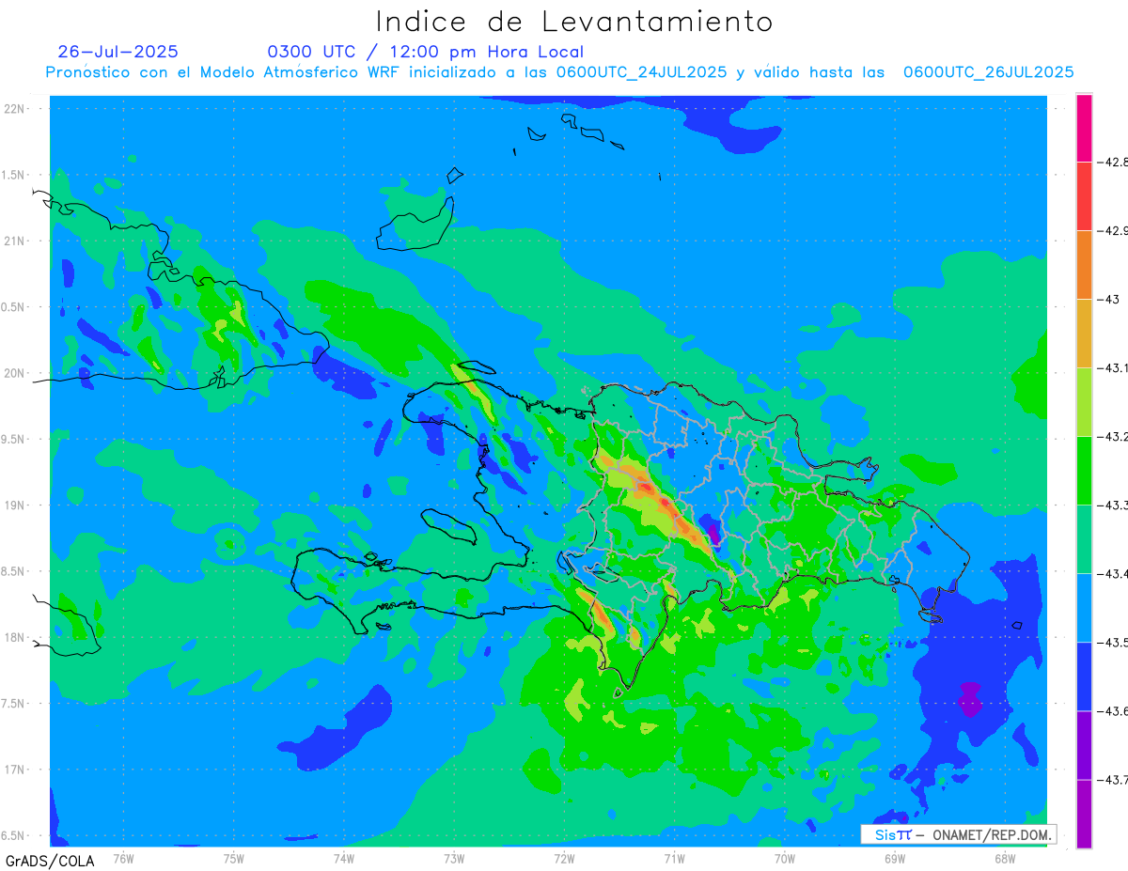Click the '-43' colorbar value
Viewport: 1128px width, 871px height.
1111,300
